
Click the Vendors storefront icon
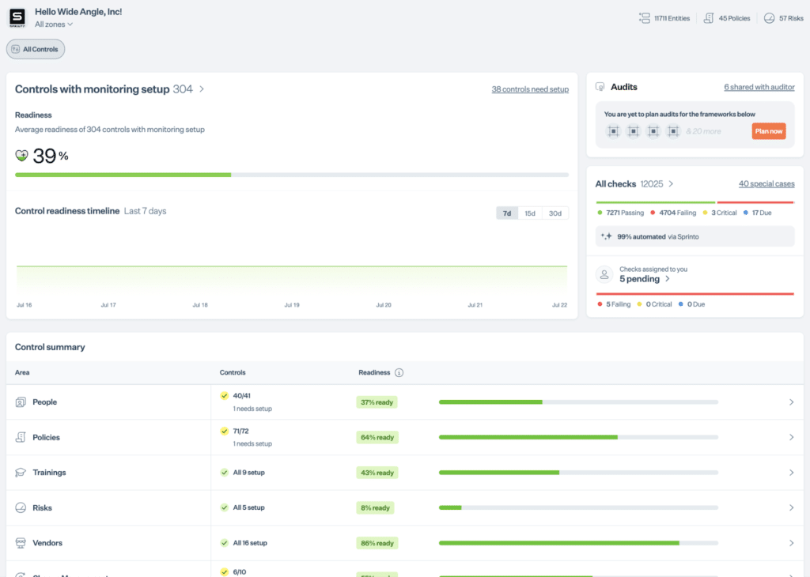point(21,543)
